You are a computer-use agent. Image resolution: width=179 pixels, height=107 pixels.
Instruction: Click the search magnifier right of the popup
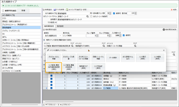pyautogui.click(x=174, y=55)
